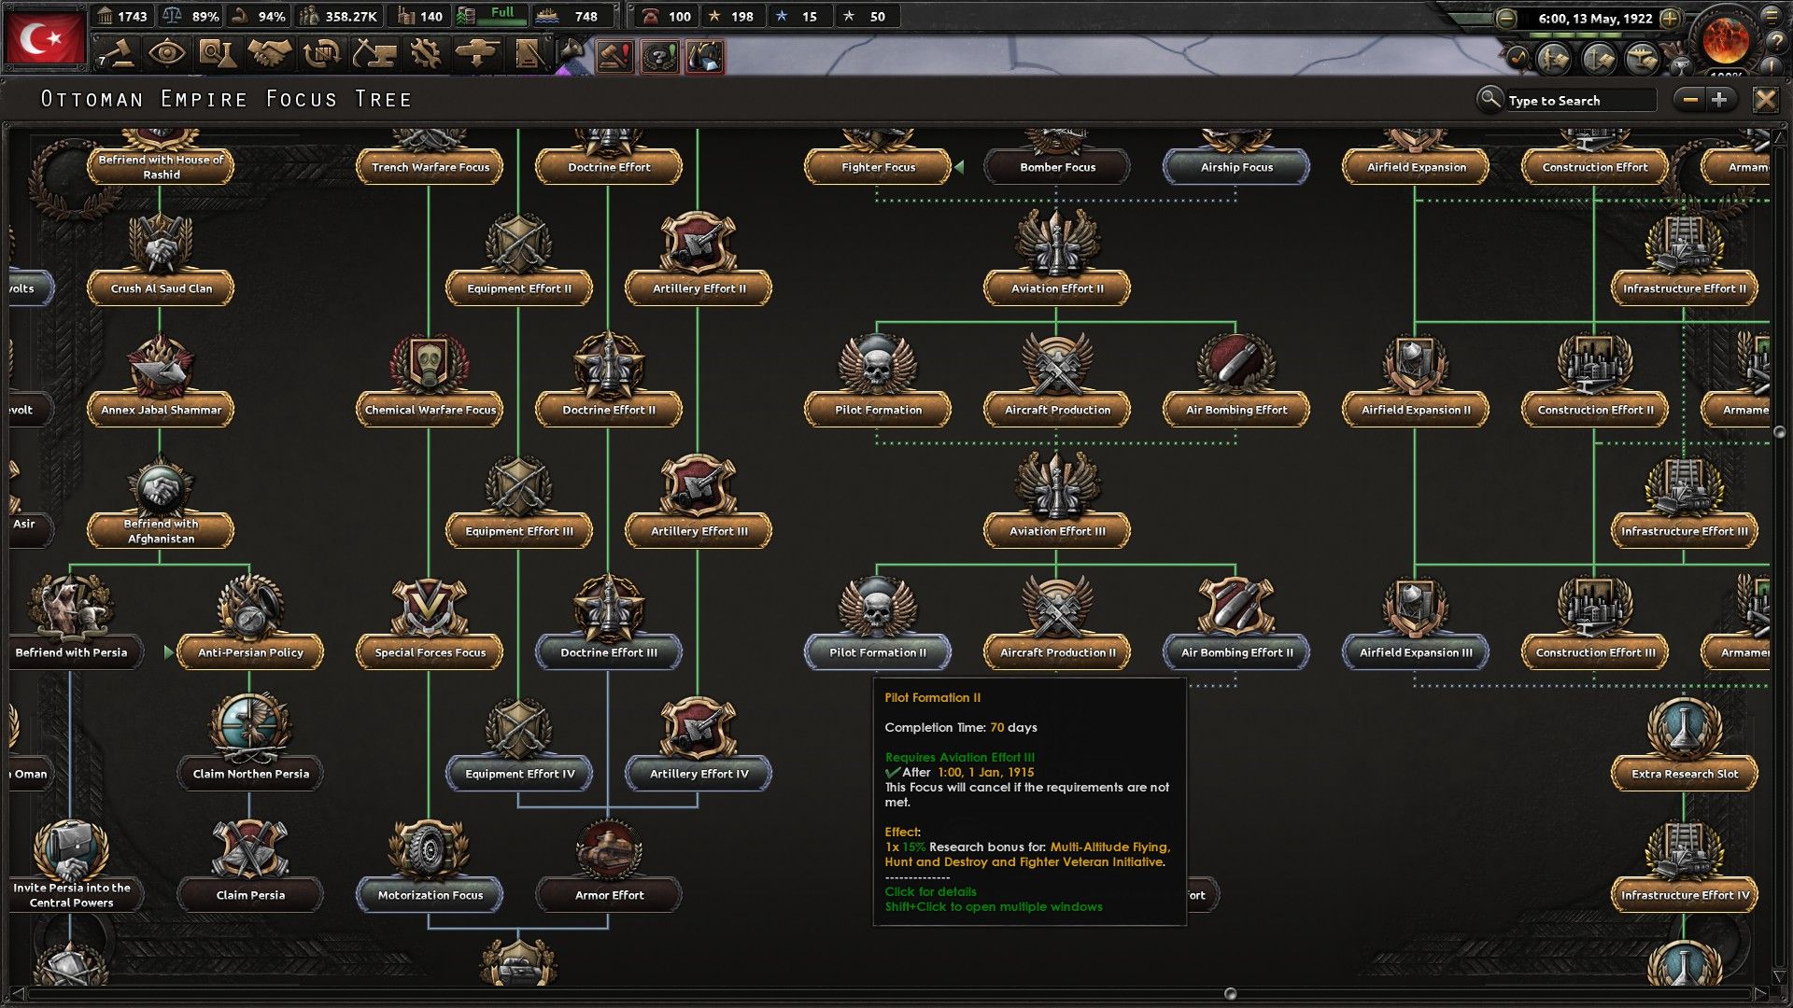
Task: Open the Intelligence eye icon
Action: pyautogui.click(x=166, y=54)
